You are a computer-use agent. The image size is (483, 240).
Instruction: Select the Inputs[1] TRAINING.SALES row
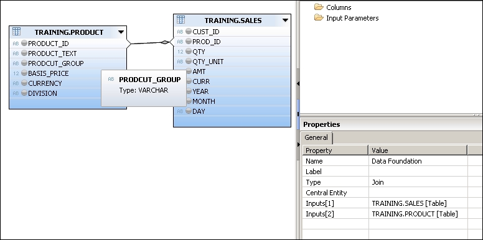coord(385,203)
